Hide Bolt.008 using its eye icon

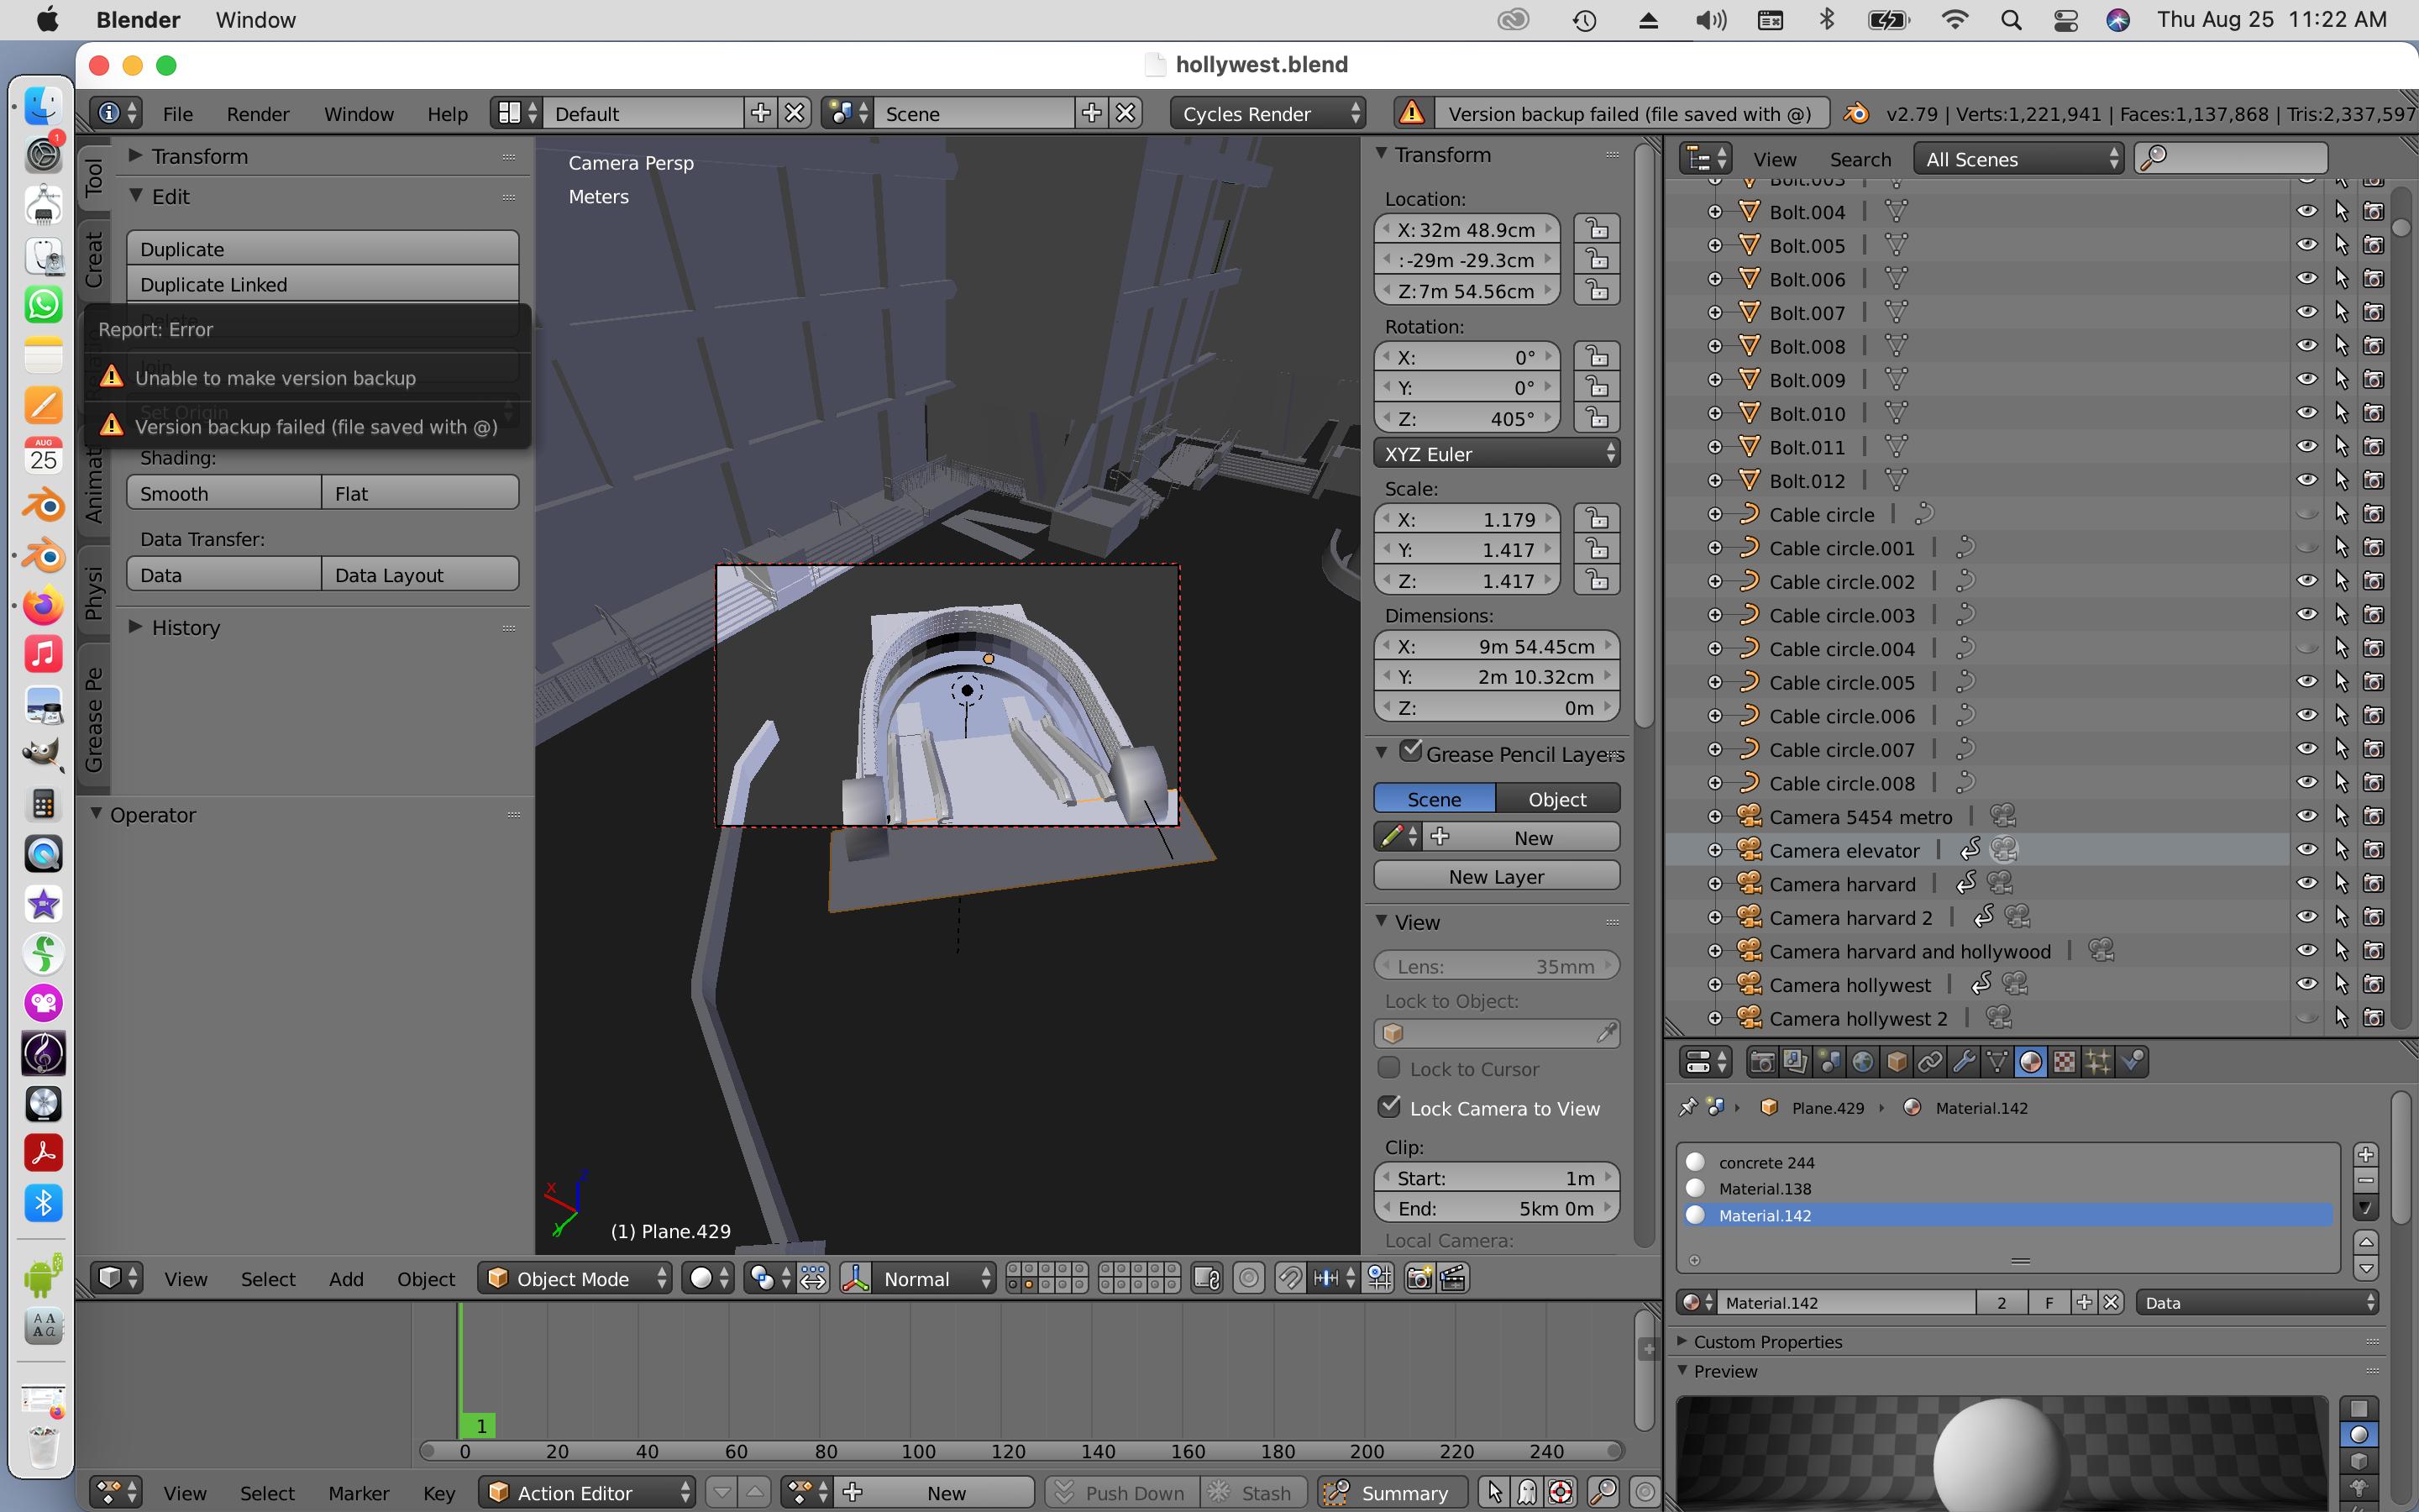click(x=2306, y=346)
